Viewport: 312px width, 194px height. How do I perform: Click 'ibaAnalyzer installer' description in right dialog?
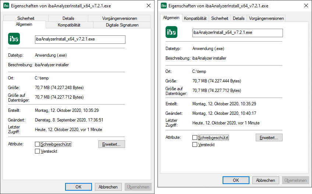click(x=209, y=58)
